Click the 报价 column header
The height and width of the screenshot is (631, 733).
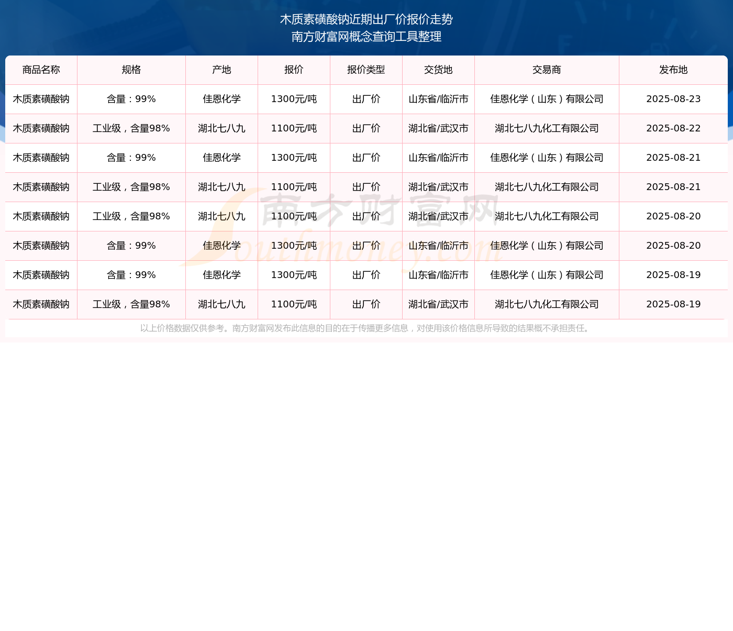(294, 70)
